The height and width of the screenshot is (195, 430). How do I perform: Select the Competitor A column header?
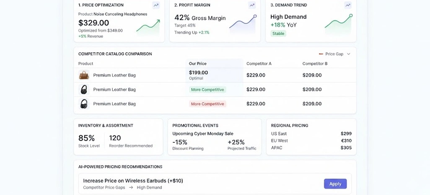click(x=259, y=64)
